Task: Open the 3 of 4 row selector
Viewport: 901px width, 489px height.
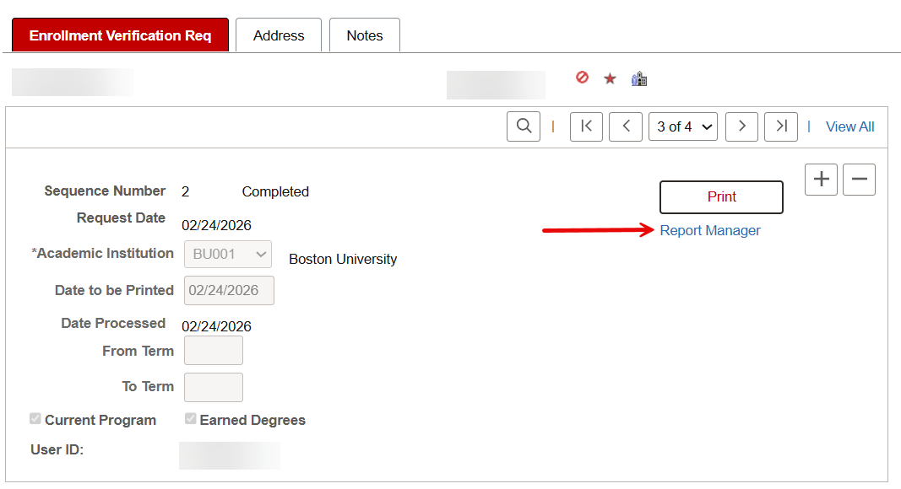Action: click(683, 126)
